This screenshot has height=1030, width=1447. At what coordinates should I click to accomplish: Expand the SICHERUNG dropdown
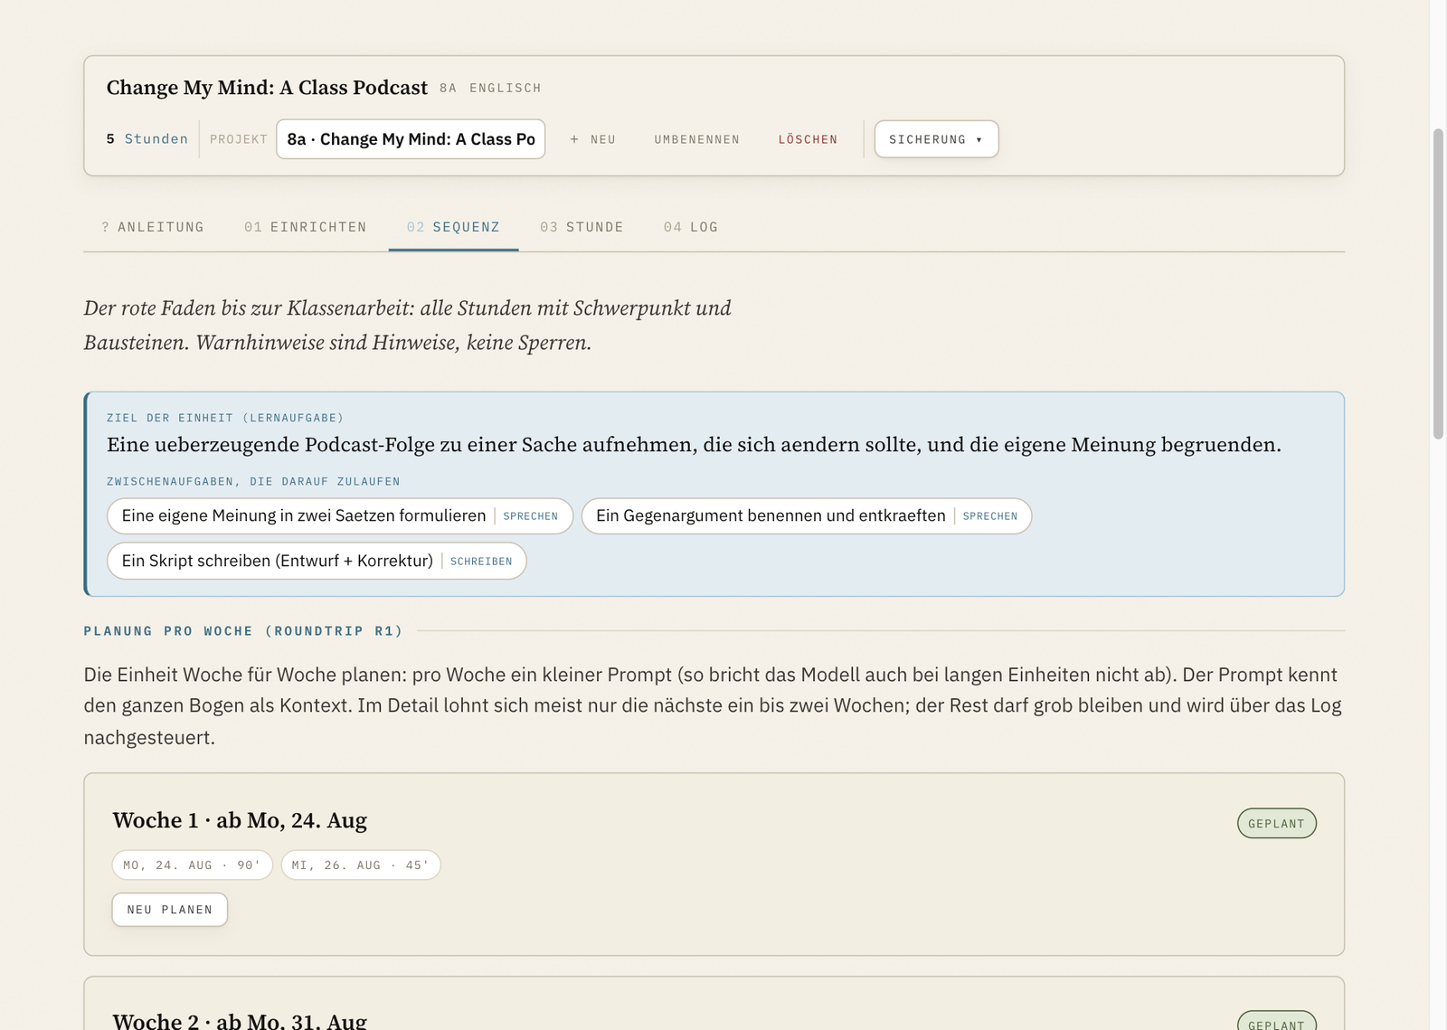(x=936, y=139)
